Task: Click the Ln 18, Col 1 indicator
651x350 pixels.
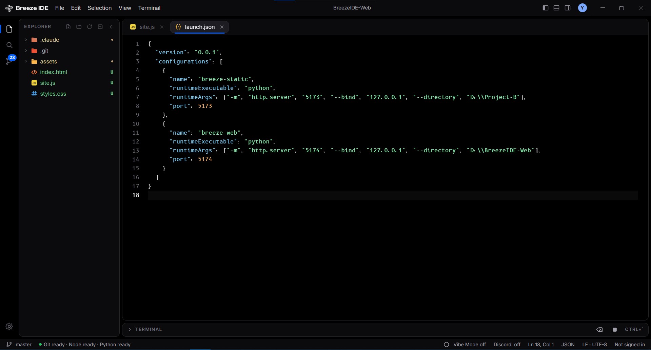Action: point(541,345)
